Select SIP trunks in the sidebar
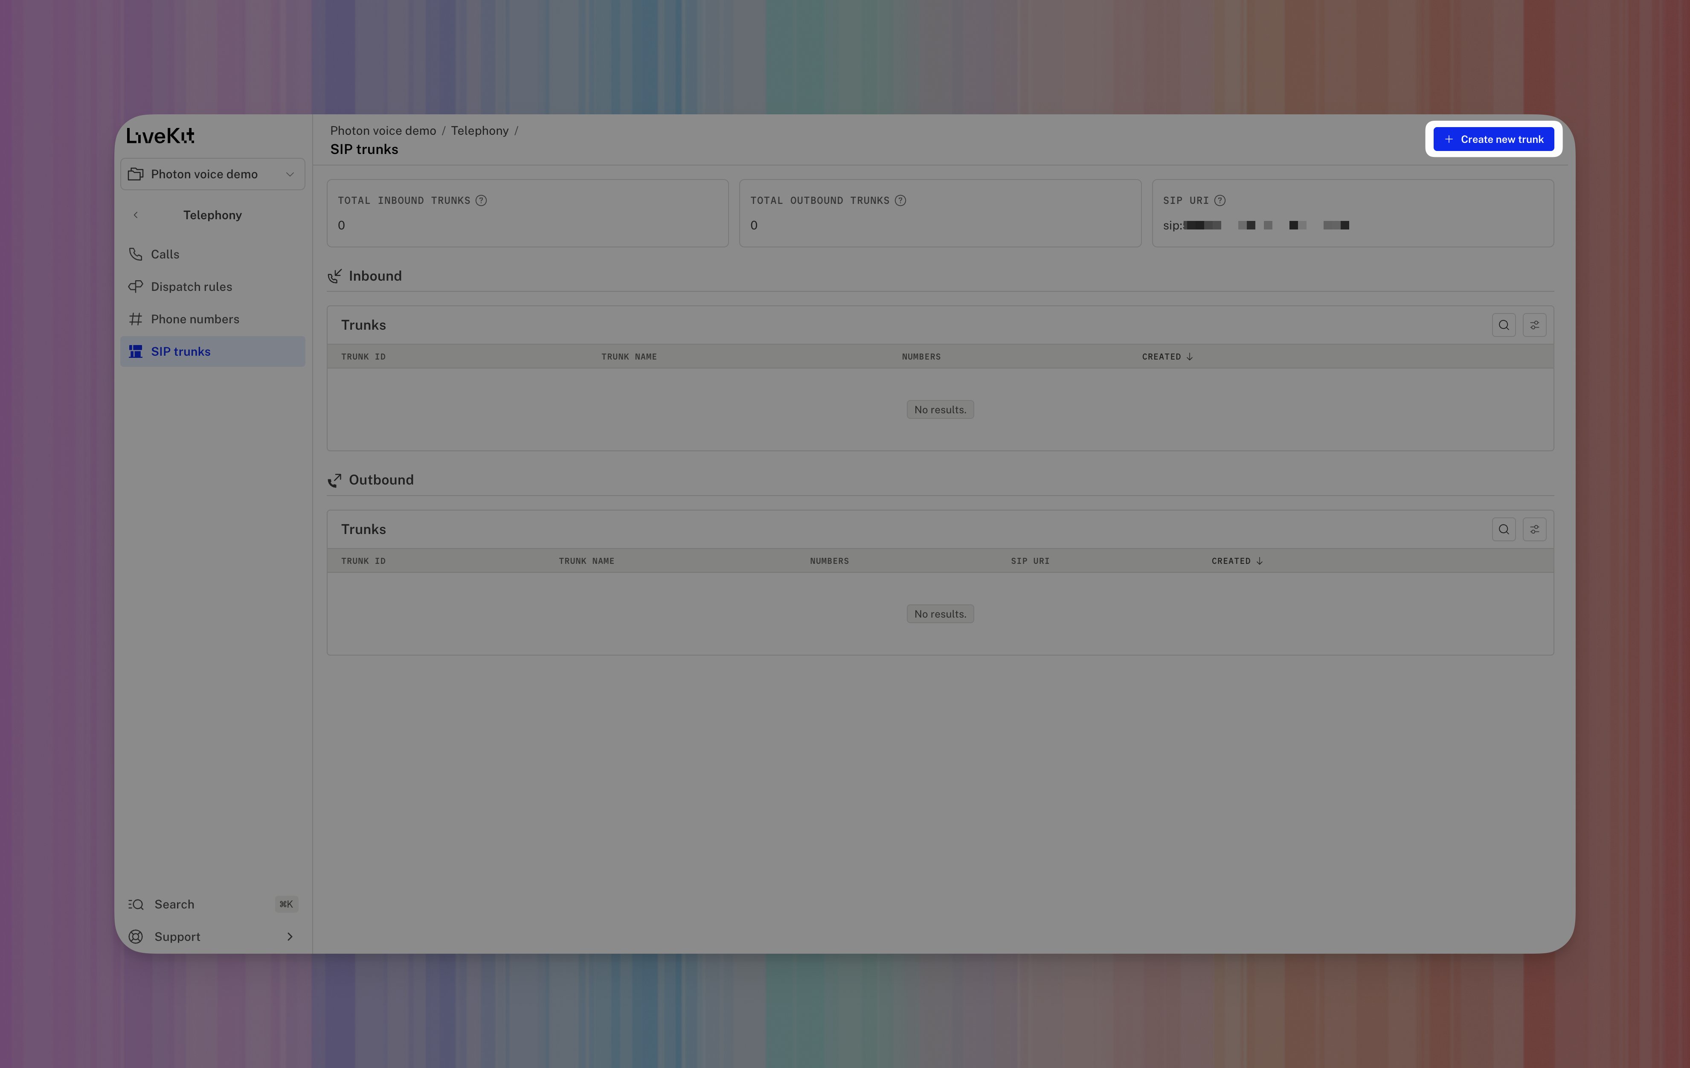 point(213,351)
